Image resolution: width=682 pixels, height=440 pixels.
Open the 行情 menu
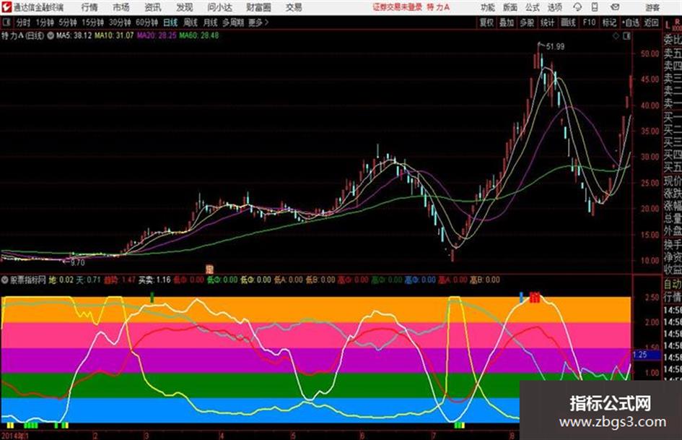tap(89, 7)
